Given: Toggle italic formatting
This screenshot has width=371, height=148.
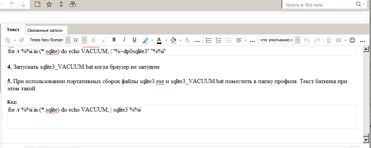Looking at the screenshot, I should point(124,40).
